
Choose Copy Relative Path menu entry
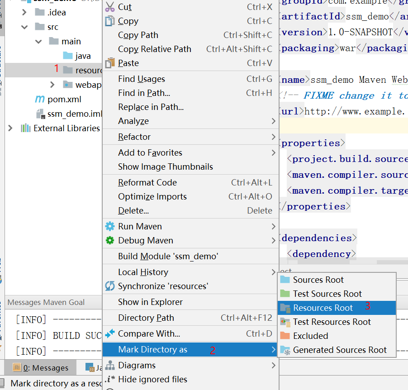pos(190,49)
